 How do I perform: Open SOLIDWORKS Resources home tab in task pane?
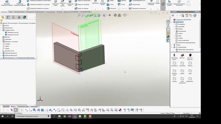[168, 22]
